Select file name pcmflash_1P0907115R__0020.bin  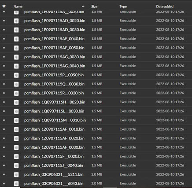coord(54,93)
